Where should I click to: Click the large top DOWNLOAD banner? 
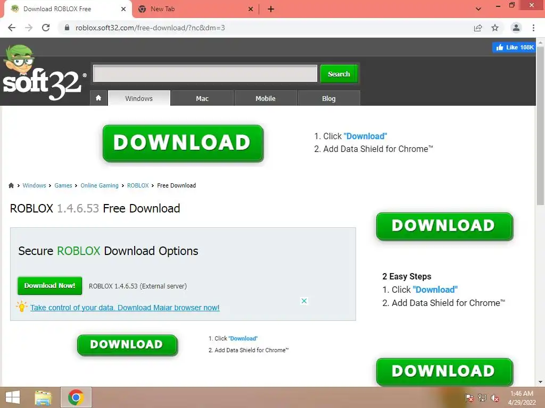(x=183, y=143)
